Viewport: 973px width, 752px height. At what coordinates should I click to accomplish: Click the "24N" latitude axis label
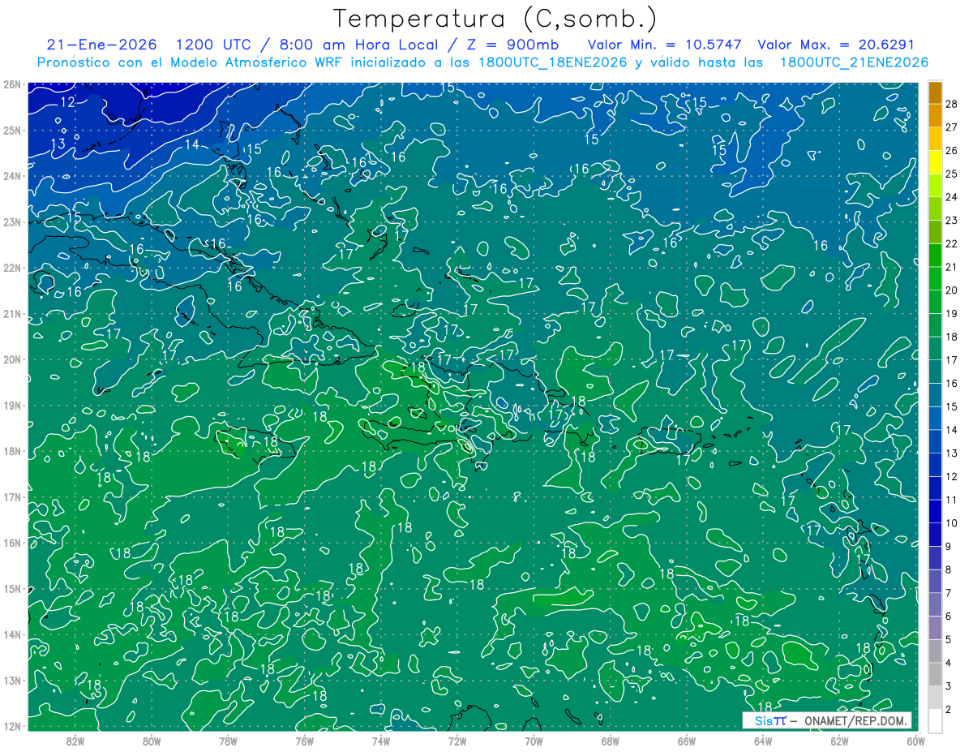pos(11,176)
